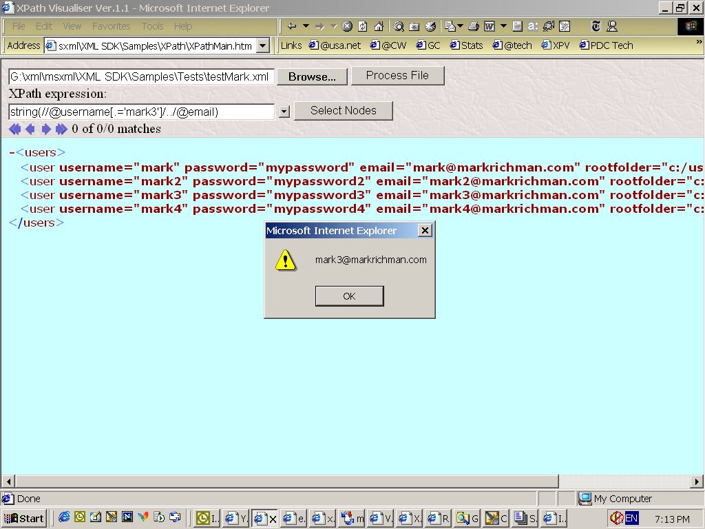Click the scroll right arrow

click(697, 481)
